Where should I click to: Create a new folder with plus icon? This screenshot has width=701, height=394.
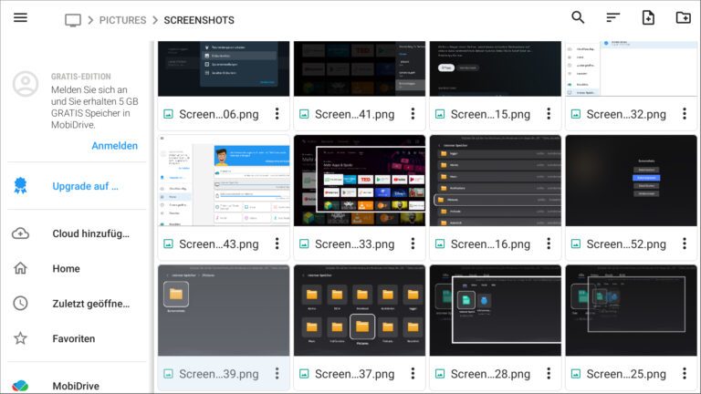(x=683, y=17)
